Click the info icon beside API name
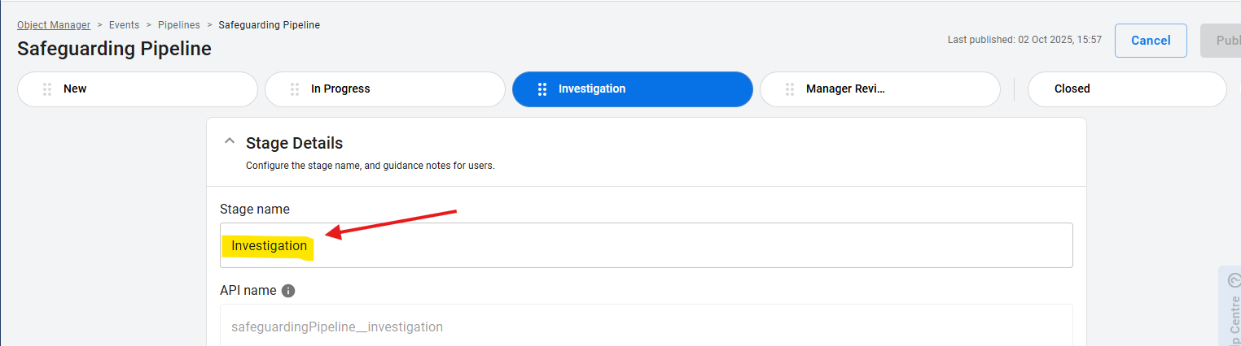1241x346 pixels. click(x=288, y=291)
